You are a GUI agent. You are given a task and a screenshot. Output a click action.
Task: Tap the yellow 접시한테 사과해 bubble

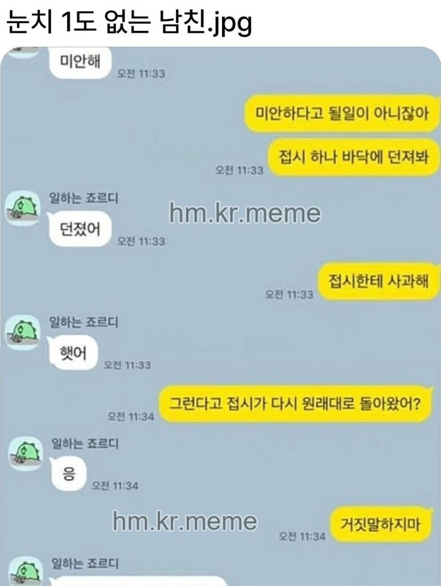[378, 281]
